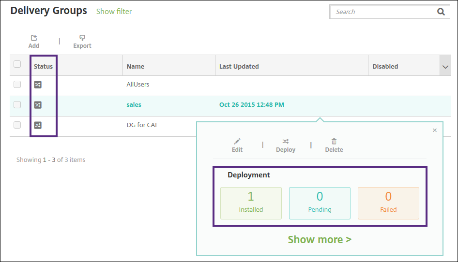Open the column options dropdown arrow

coord(445,67)
